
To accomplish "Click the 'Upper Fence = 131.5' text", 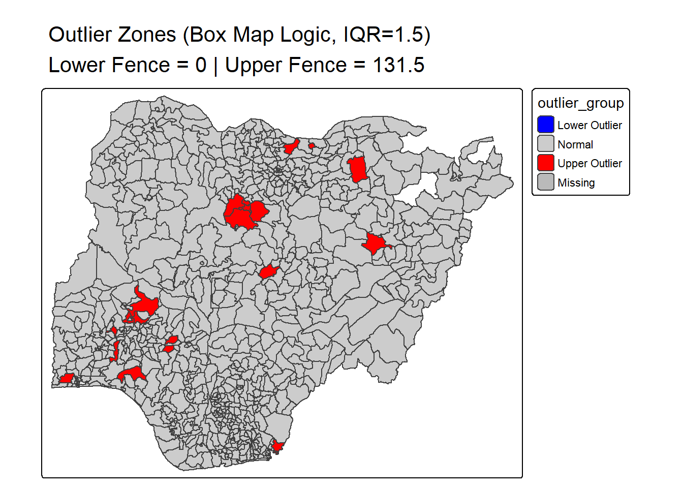I will tap(324, 65).
